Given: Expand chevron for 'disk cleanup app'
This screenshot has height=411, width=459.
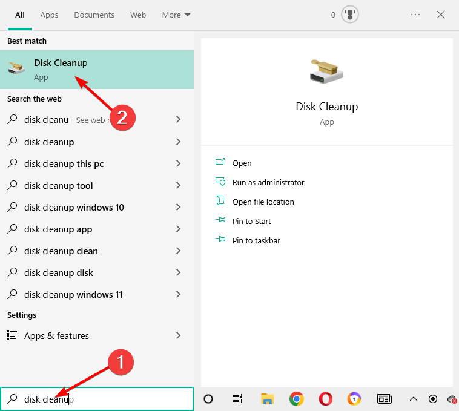Looking at the screenshot, I should 178,229.
